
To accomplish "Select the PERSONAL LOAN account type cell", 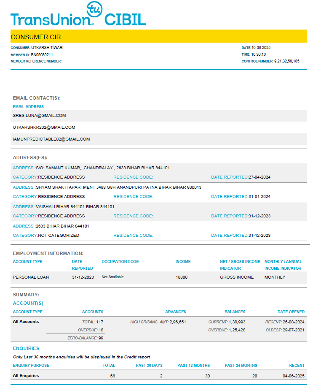I will click(x=31, y=277).
